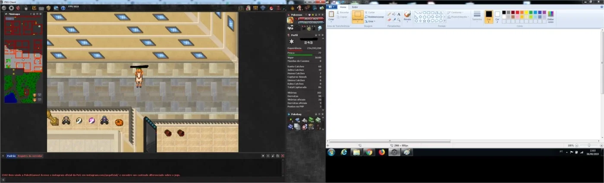
Task: Select the Magnifier tool in Paint
Action: [x=399, y=19]
